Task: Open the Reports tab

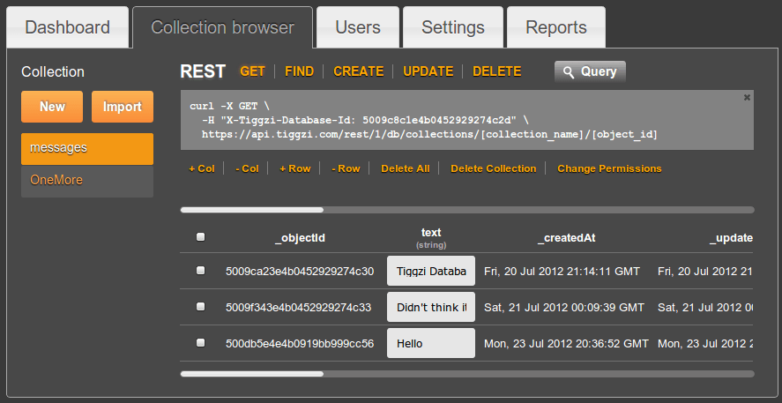Action: pyautogui.click(x=555, y=27)
